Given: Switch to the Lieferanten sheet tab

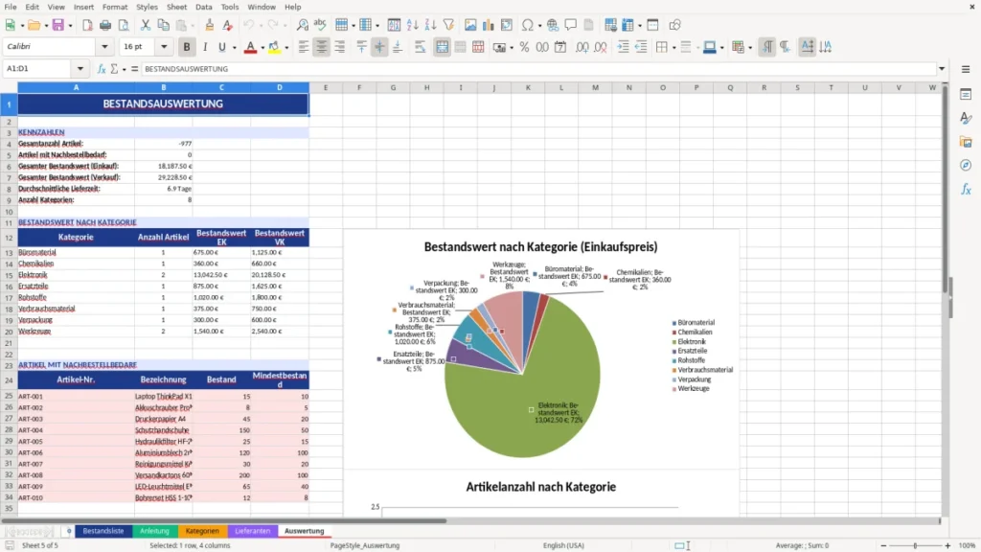Looking at the screenshot, I should click(252, 531).
